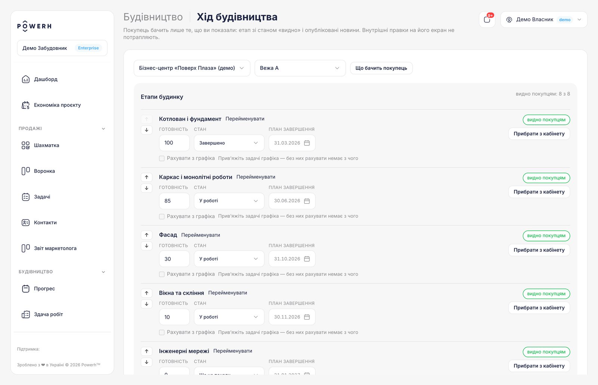Move Інженерні мережі stage down

[x=147, y=362]
